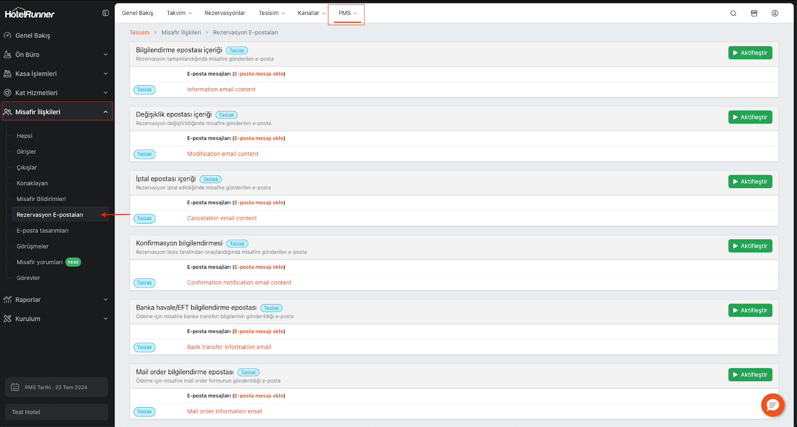Collapse the Misafir İlişkileri section
Viewport: 797px width, 427px height.
[57, 112]
